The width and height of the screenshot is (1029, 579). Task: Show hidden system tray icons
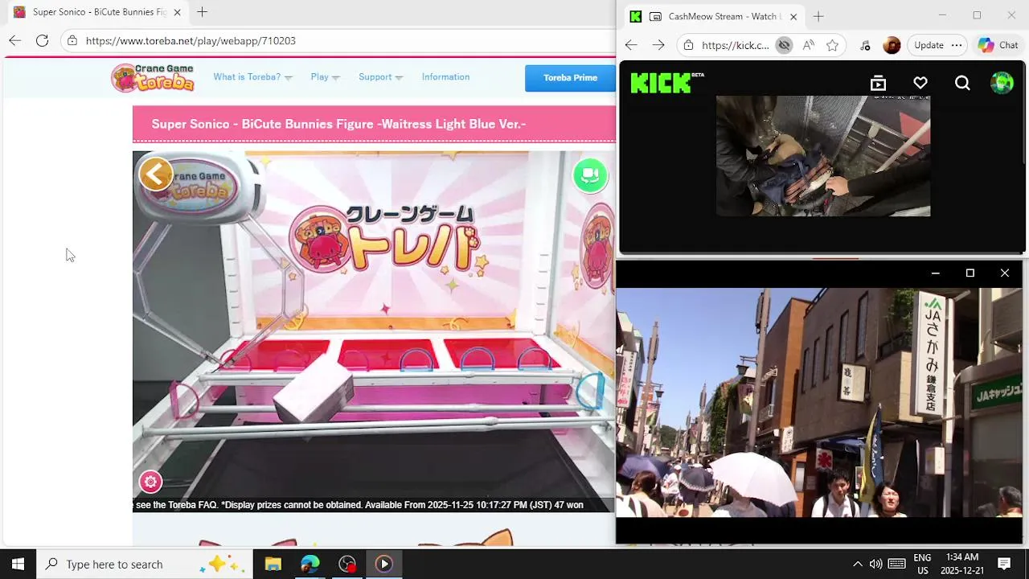(857, 564)
